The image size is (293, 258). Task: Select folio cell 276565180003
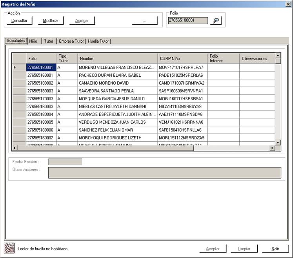[x=41, y=91]
